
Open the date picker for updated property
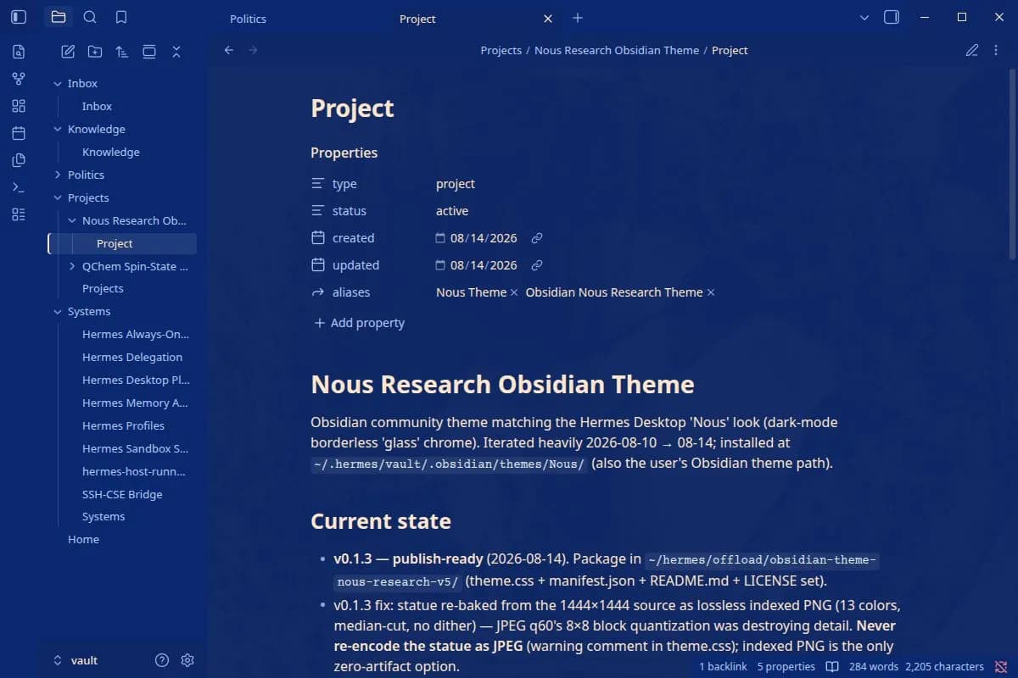[x=440, y=265]
